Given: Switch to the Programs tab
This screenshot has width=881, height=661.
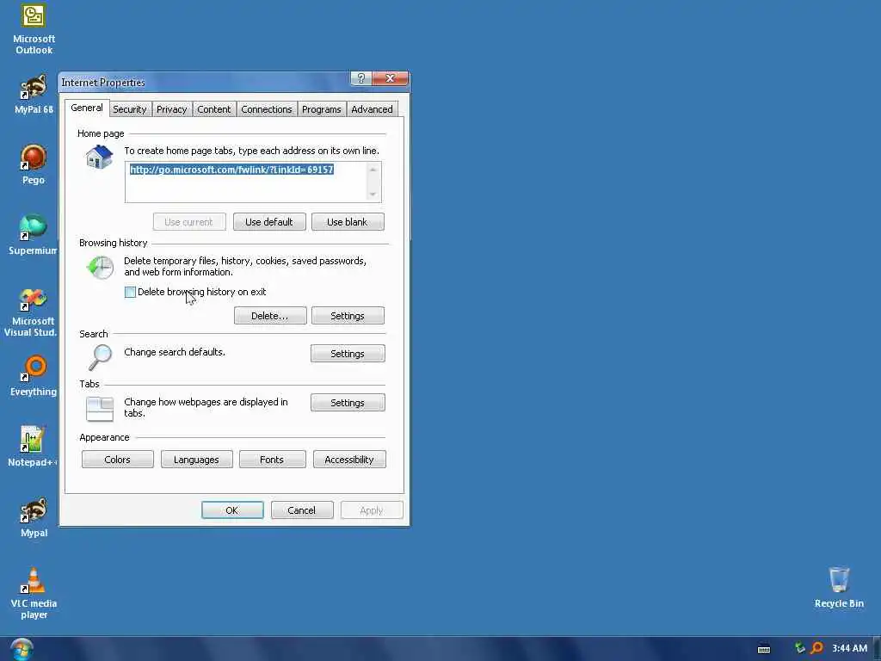Looking at the screenshot, I should point(322,109).
